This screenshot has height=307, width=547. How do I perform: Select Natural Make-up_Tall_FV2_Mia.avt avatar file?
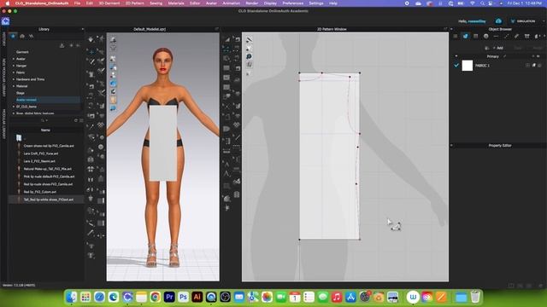click(x=48, y=169)
